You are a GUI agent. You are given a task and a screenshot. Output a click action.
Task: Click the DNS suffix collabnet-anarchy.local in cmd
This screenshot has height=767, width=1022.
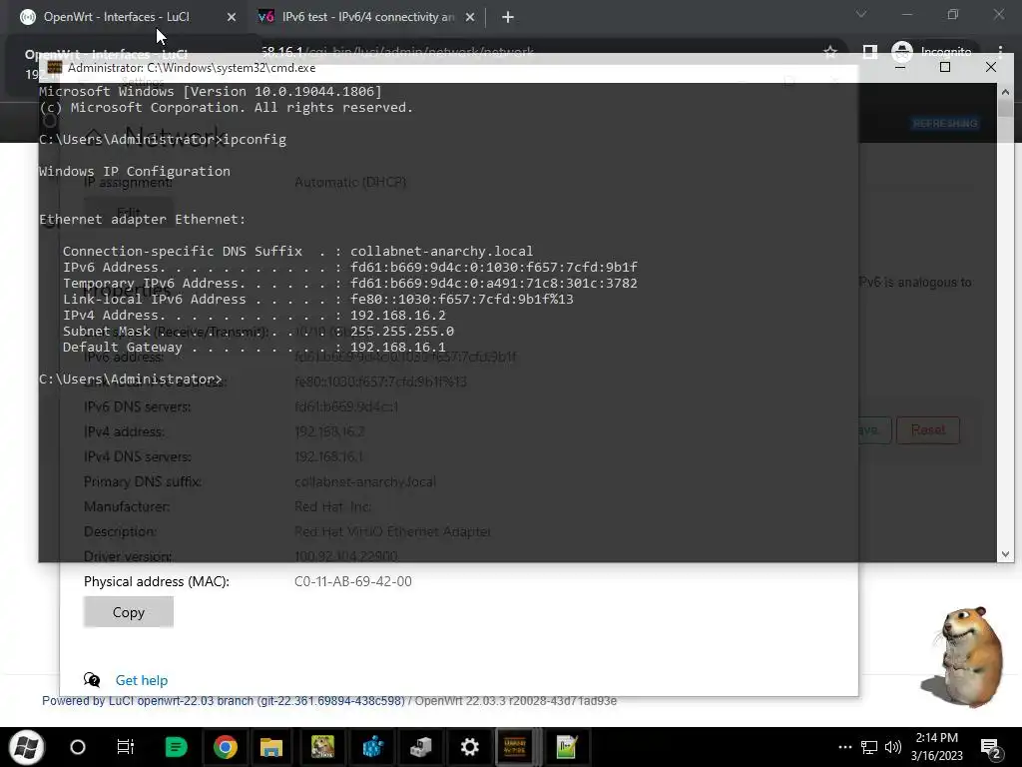tap(441, 251)
